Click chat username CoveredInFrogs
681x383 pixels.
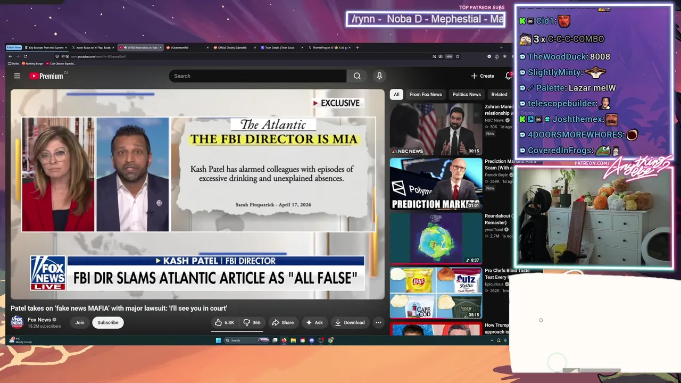[x=560, y=151]
